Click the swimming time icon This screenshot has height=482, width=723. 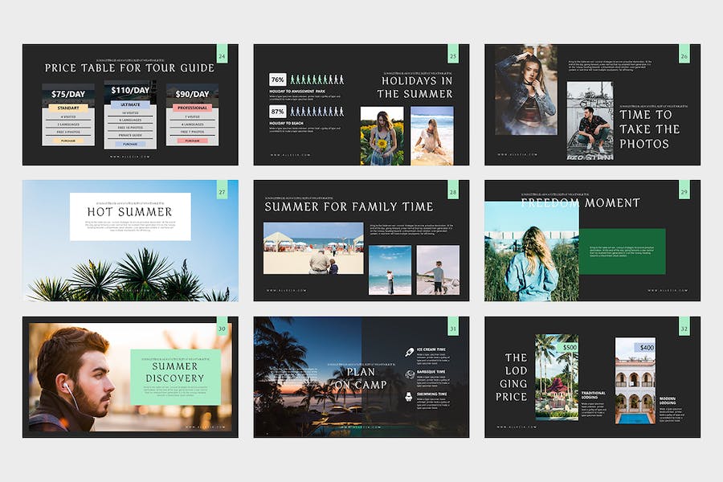click(409, 396)
